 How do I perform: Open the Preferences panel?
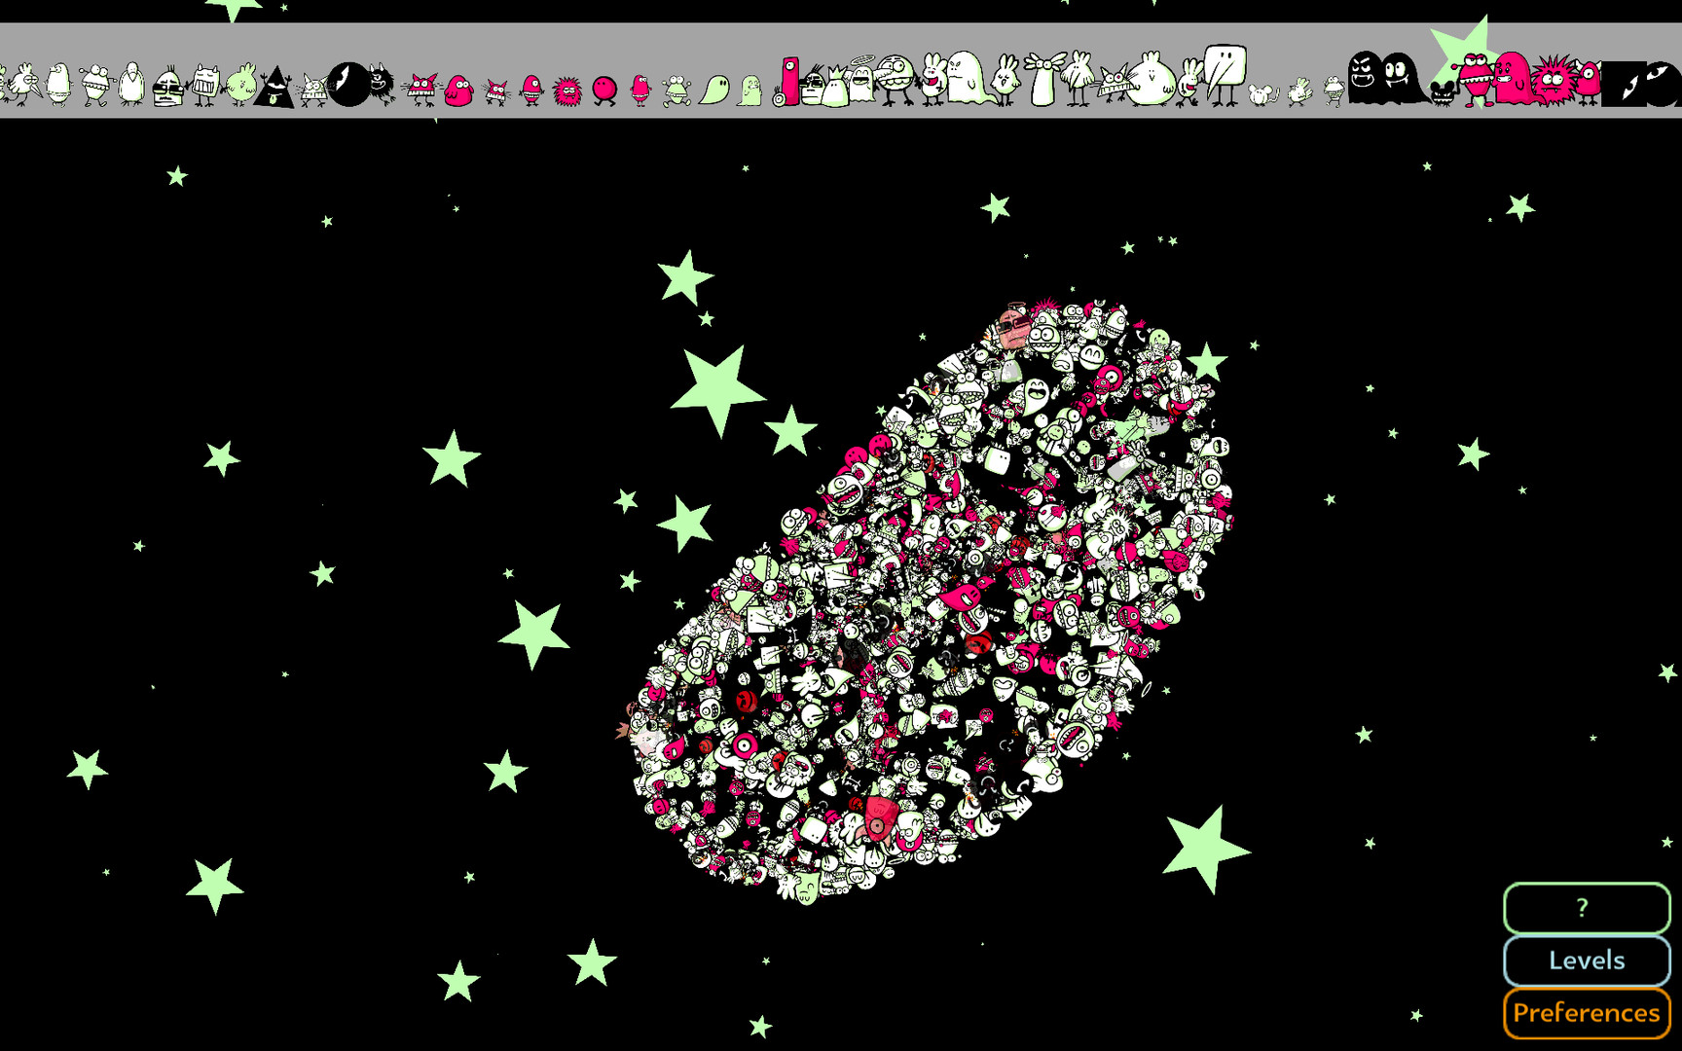pyautogui.click(x=1586, y=1013)
